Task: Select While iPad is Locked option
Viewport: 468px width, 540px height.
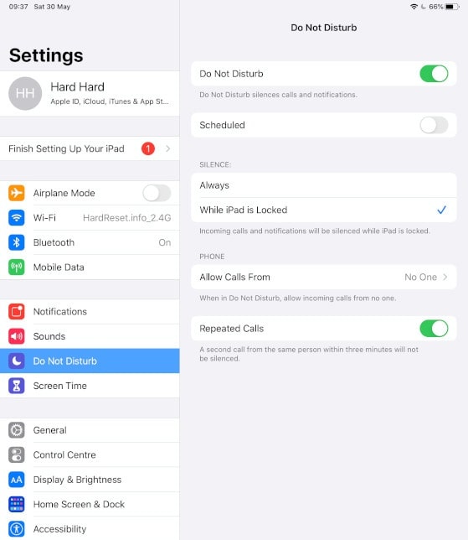Action: (x=323, y=210)
